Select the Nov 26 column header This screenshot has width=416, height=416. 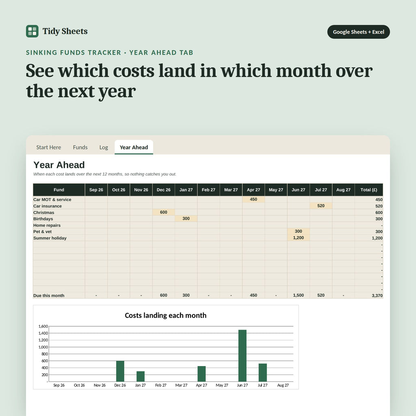[141, 190]
